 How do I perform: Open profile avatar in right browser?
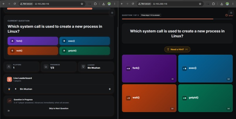click(227, 4)
